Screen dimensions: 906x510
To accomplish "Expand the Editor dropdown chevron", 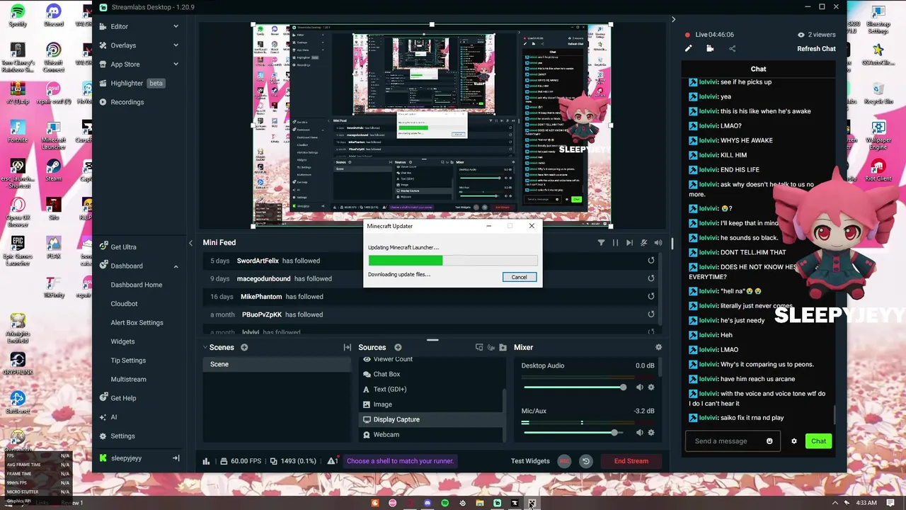I will pos(176,26).
